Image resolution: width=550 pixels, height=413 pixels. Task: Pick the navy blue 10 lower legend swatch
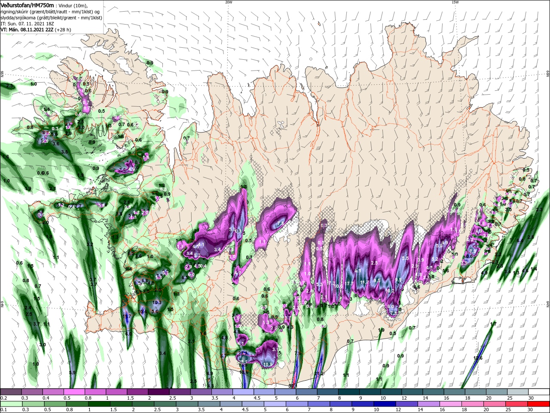[384, 404]
